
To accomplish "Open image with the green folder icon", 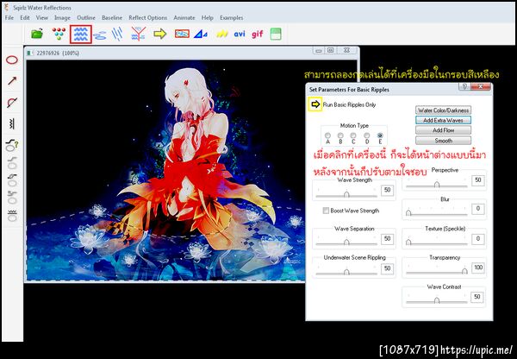I will (x=37, y=34).
